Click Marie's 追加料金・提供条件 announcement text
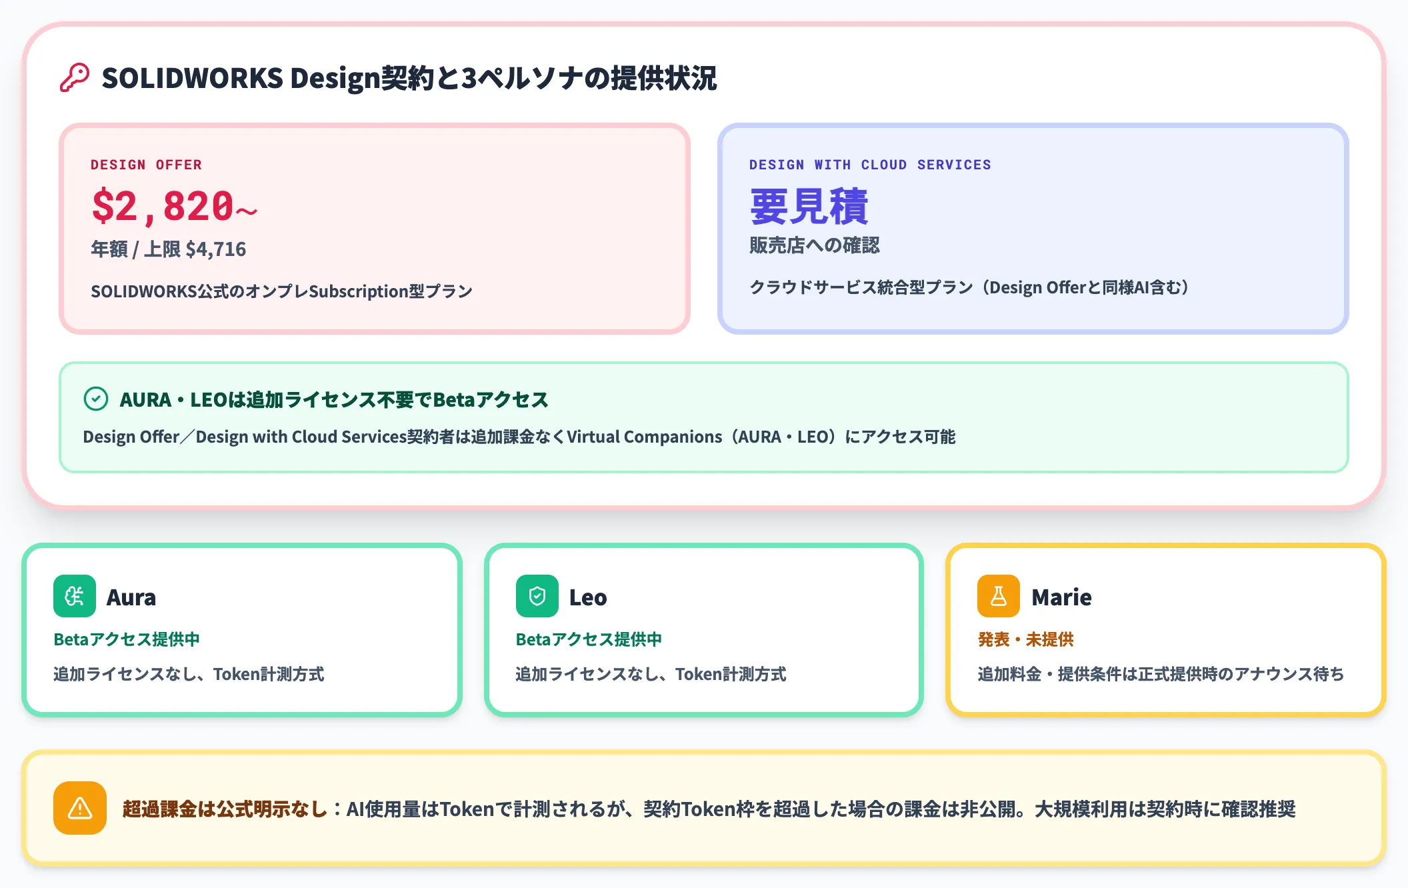Screen dimensions: 1408x888 pos(1161,674)
